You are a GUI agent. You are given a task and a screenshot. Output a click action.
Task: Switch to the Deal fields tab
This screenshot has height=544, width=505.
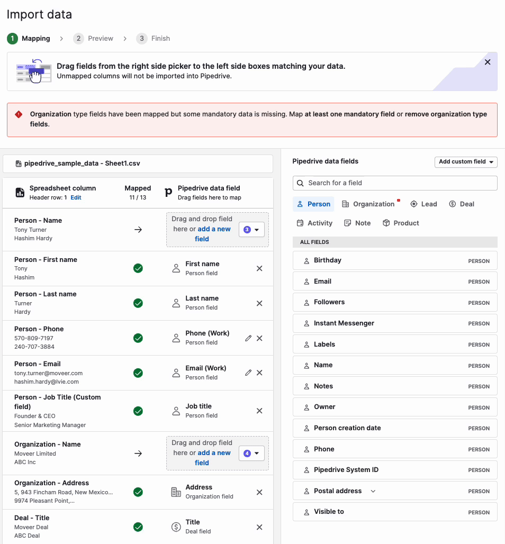tap(461, 204)
